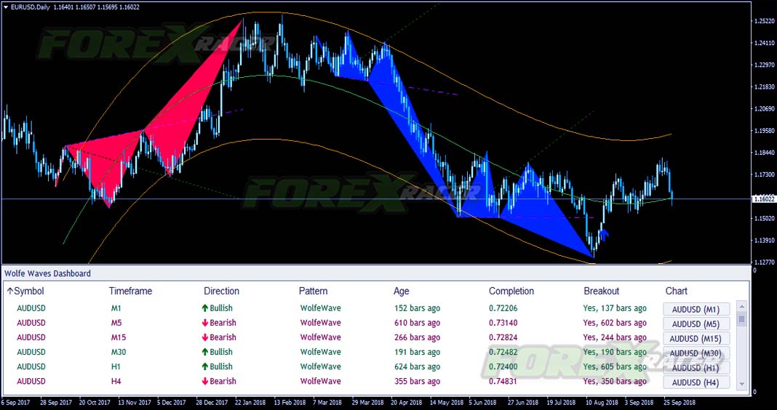Click '266 bars ago' age value

click(417, 337)
